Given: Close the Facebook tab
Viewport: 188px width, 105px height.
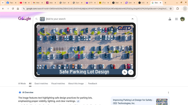Looking at the screenshot, I should pyautogui.click(x=16, y=3).
